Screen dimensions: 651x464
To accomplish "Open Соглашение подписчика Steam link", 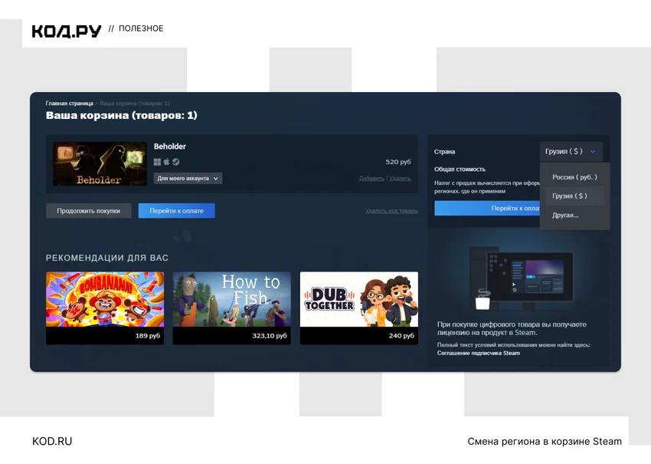I will tap(478, 353).
